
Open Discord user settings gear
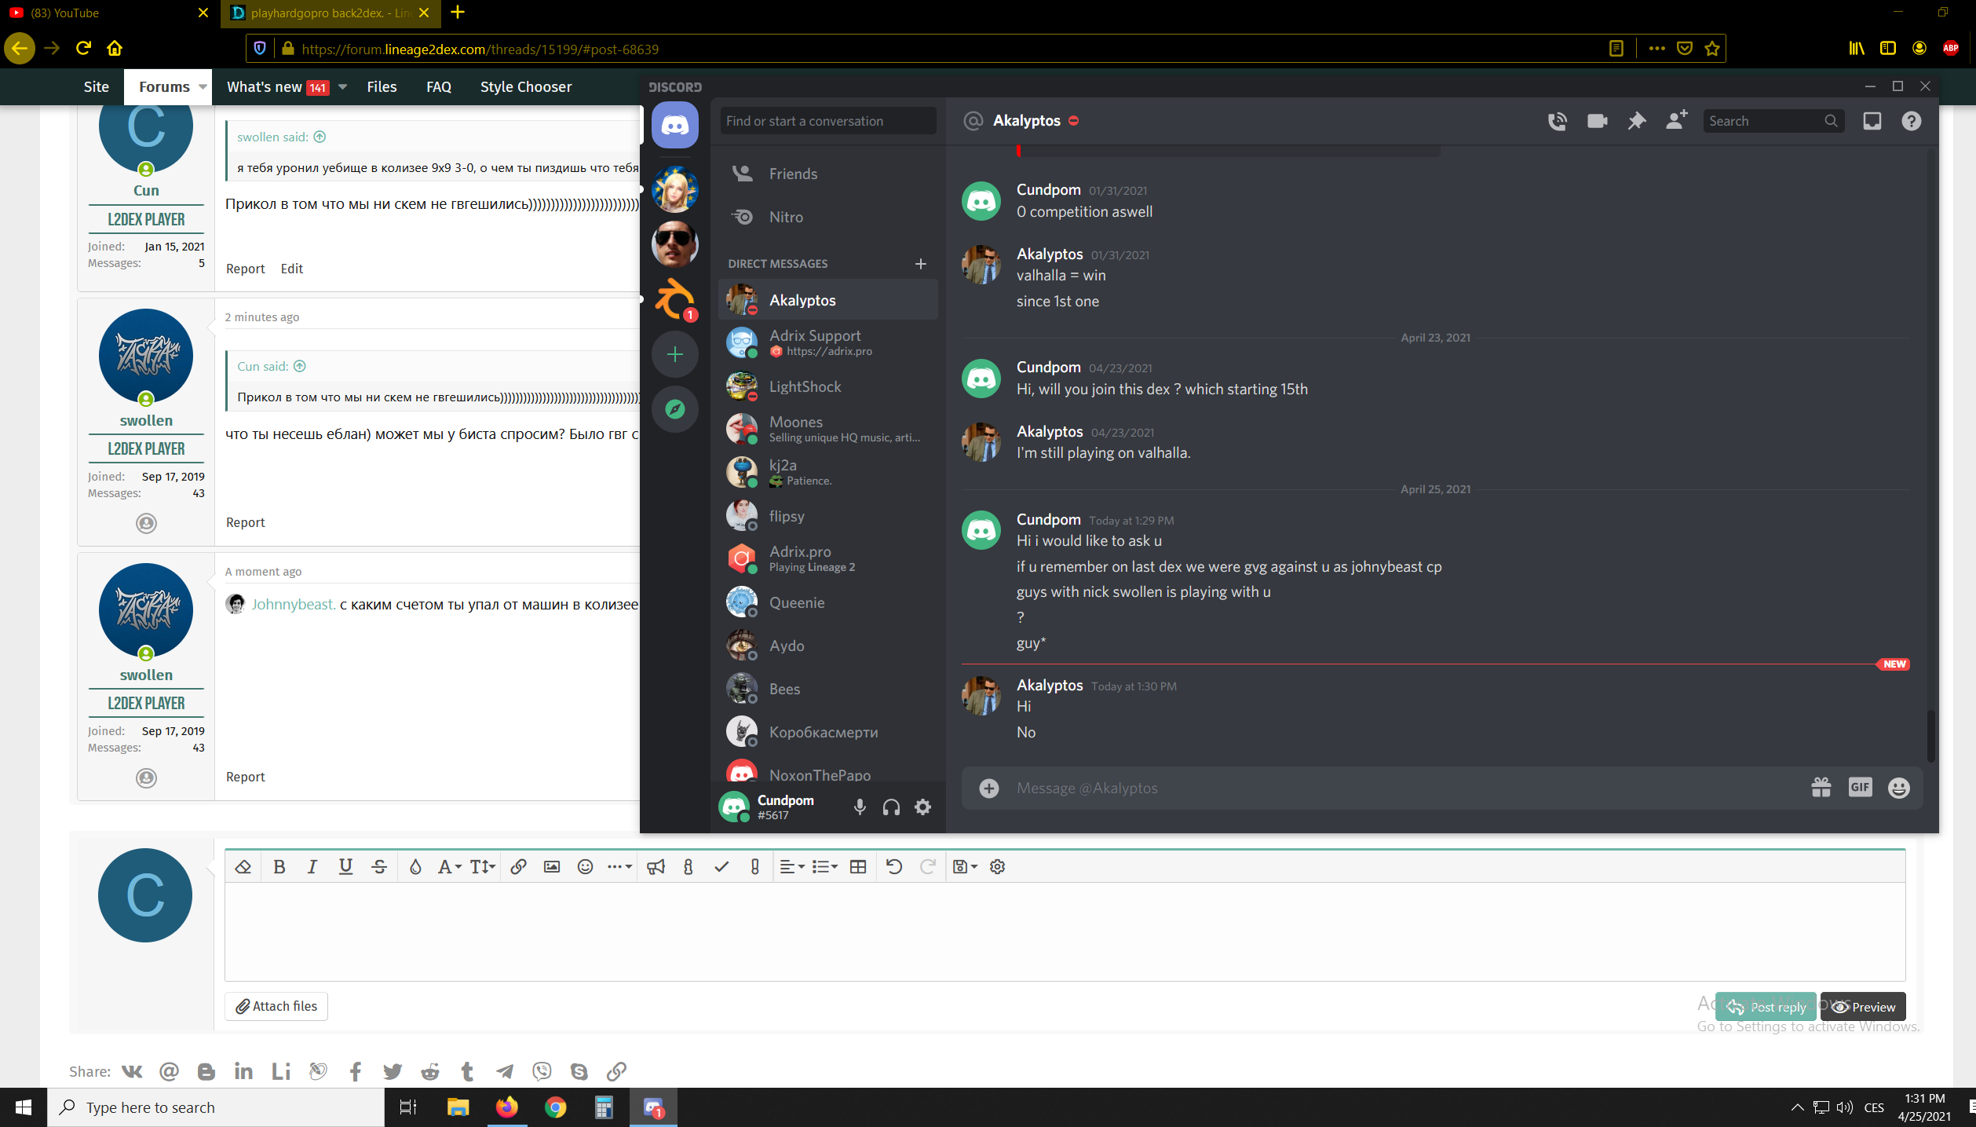[x=923, y=807]
